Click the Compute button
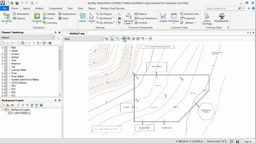256x144 pixels. point(37,18)
